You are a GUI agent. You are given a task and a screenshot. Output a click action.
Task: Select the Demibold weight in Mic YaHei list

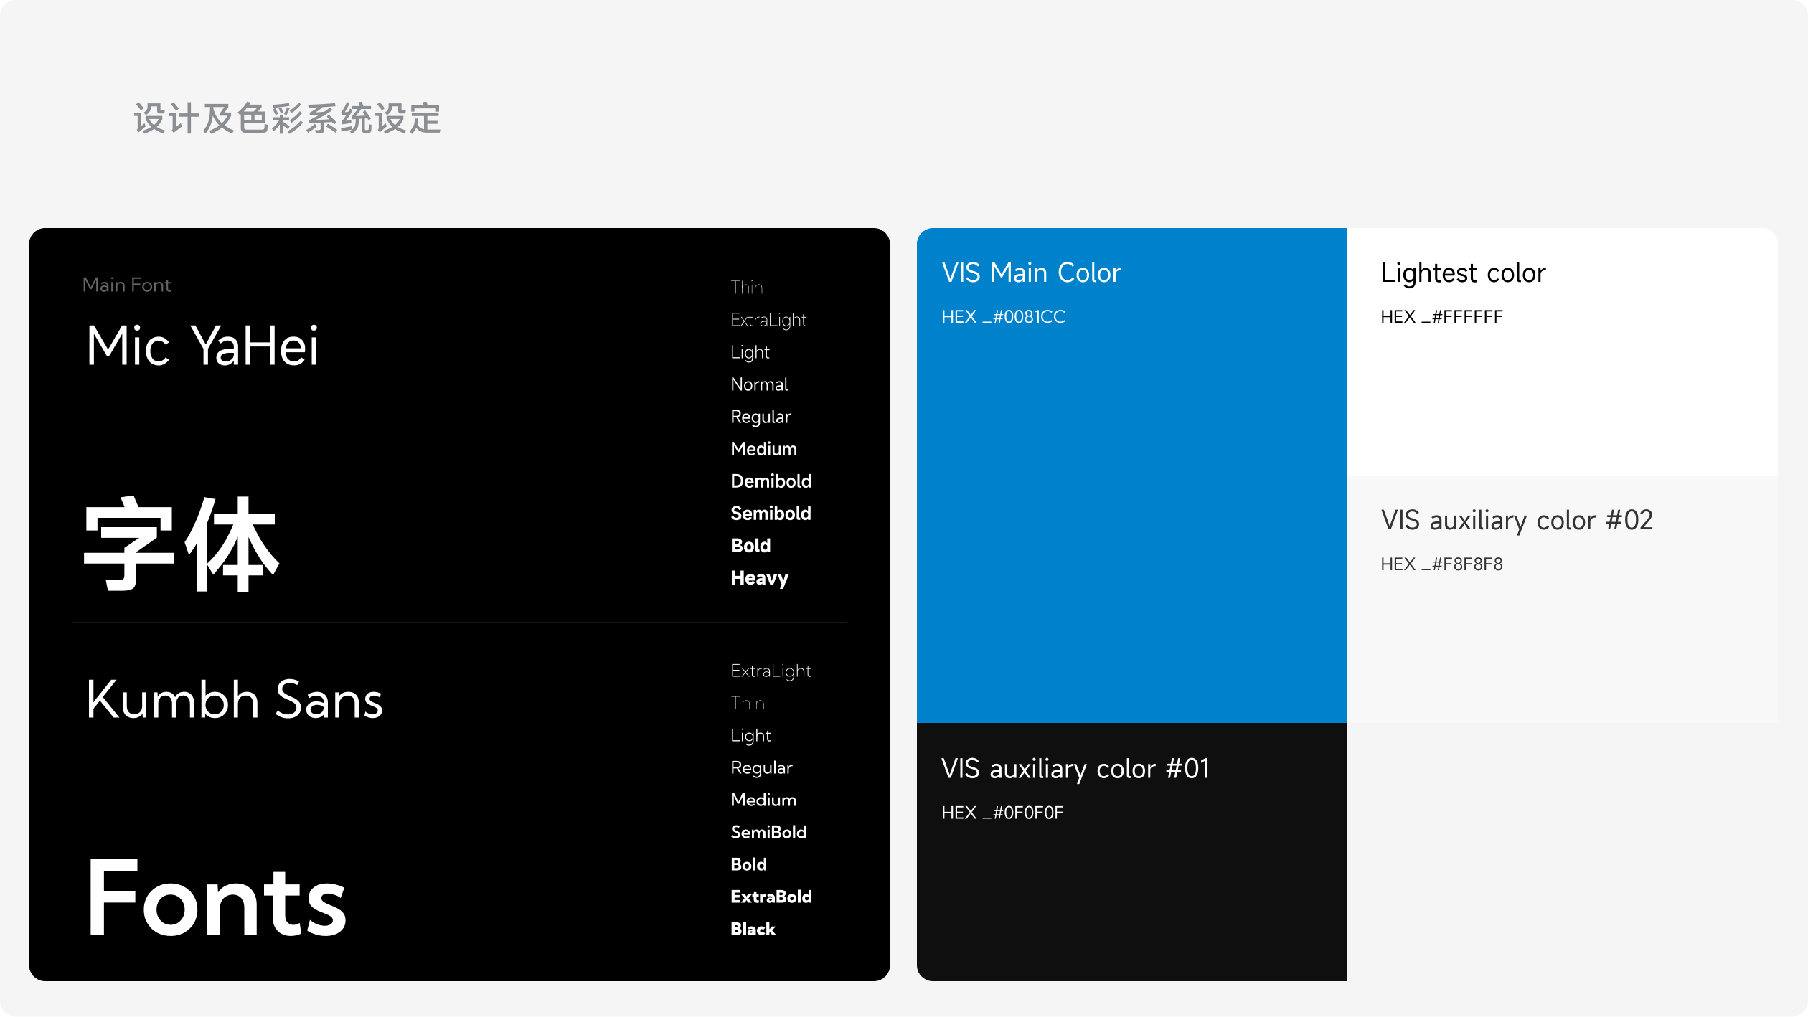click(771, 481)
